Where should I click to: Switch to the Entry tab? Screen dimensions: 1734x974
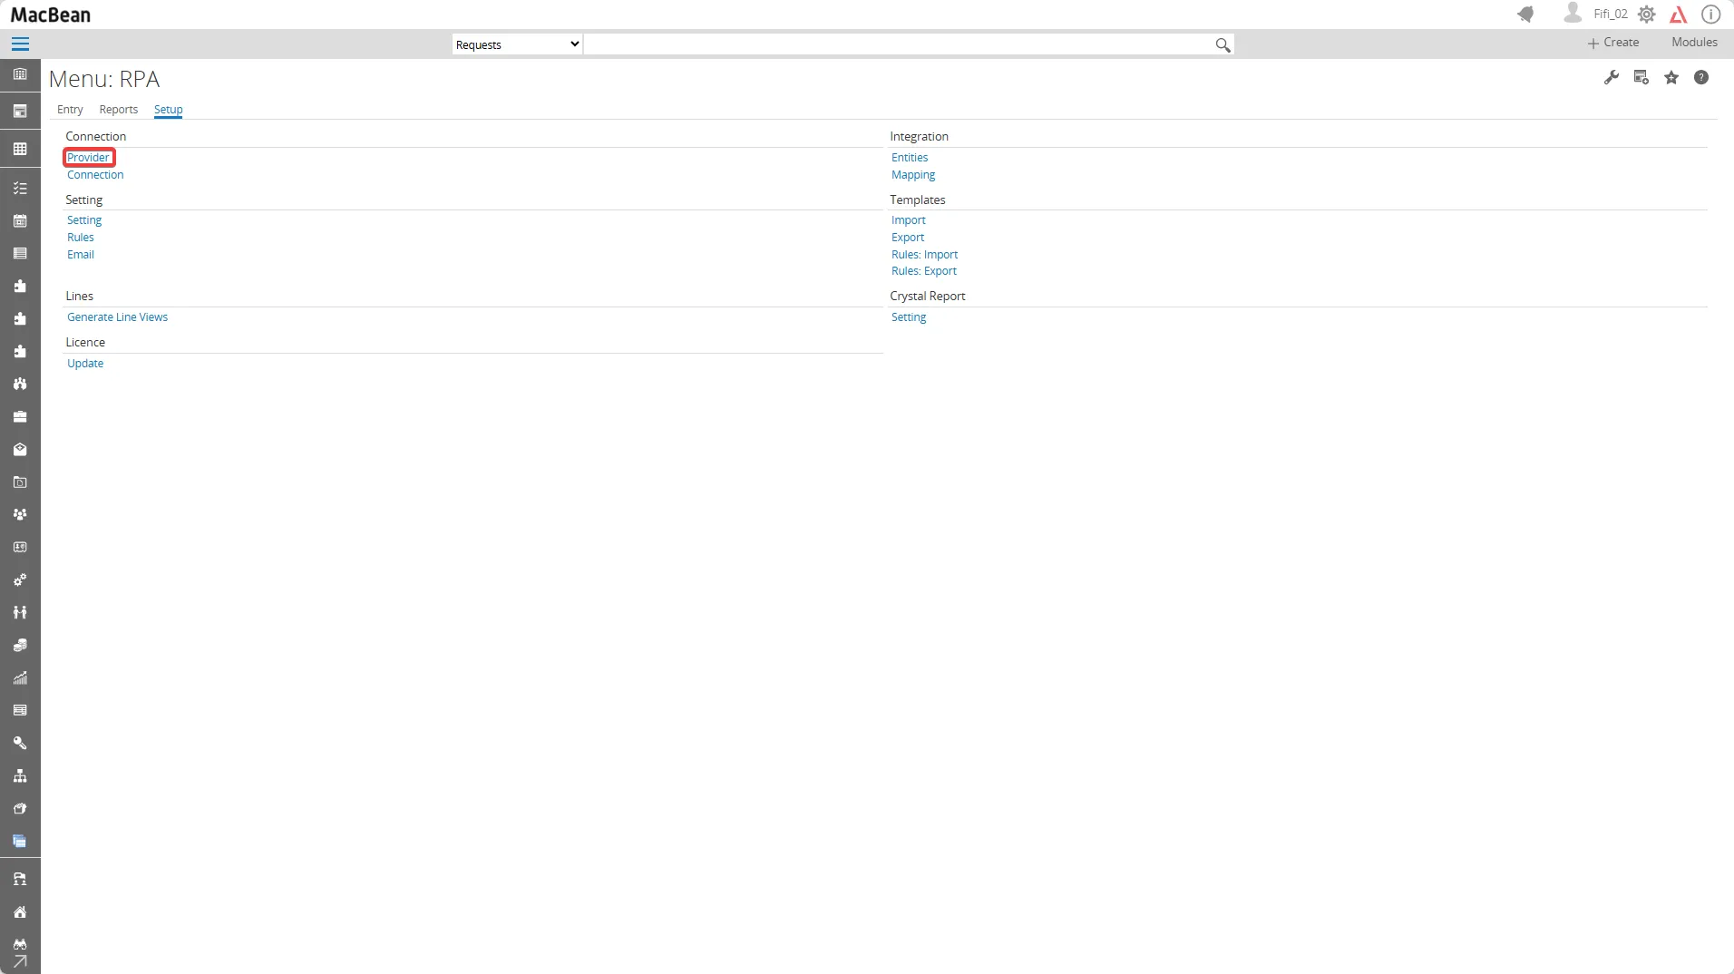70,109
